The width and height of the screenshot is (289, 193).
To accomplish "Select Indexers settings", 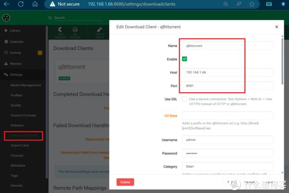I will point(17,125).
